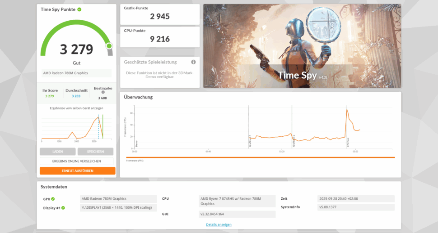
Task: Click the GPU field AMD Radeon 780M Graphics in Systemdaten
Action: point(118,199)
